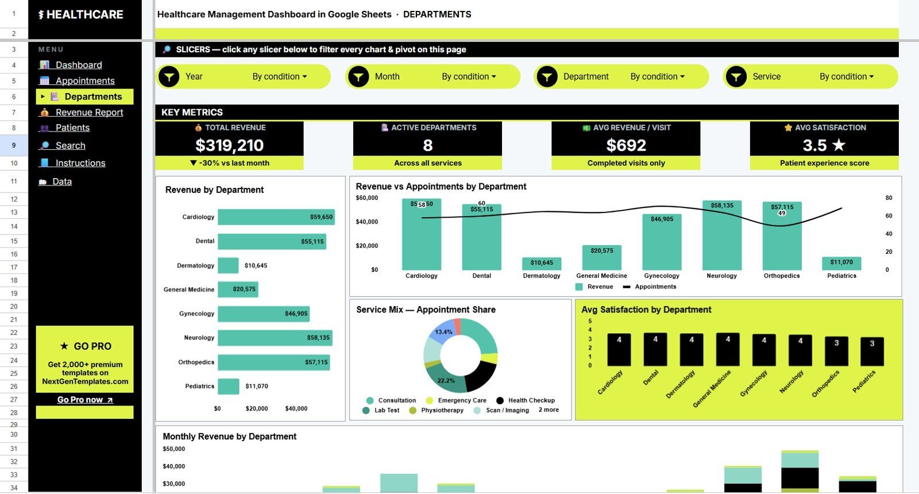Click the Go Pro now link
Screen dimensions: 919x494
point(85,400)
